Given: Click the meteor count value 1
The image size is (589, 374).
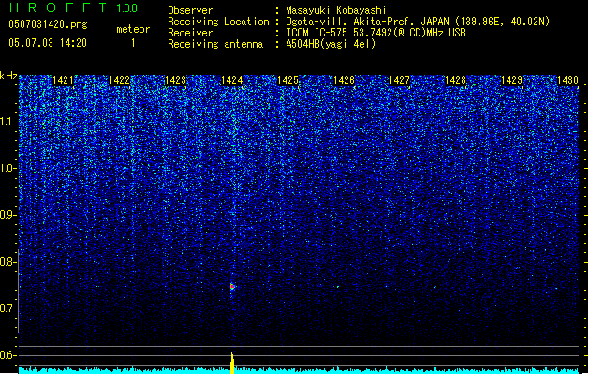Looking at the screenshot, I should coord(133,43).
